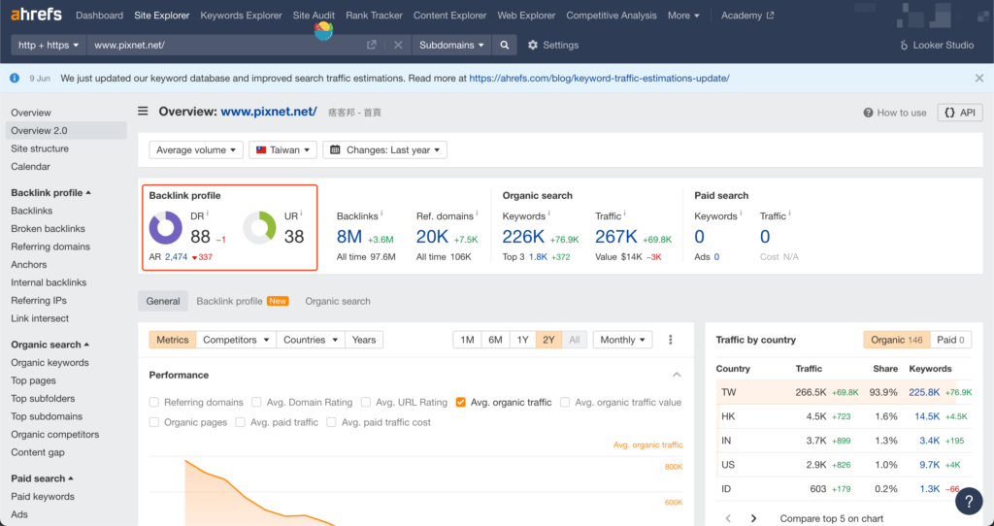Switch traffic by country to Paid
This screenshot has width=994, height=526.
tap(950, 340)
